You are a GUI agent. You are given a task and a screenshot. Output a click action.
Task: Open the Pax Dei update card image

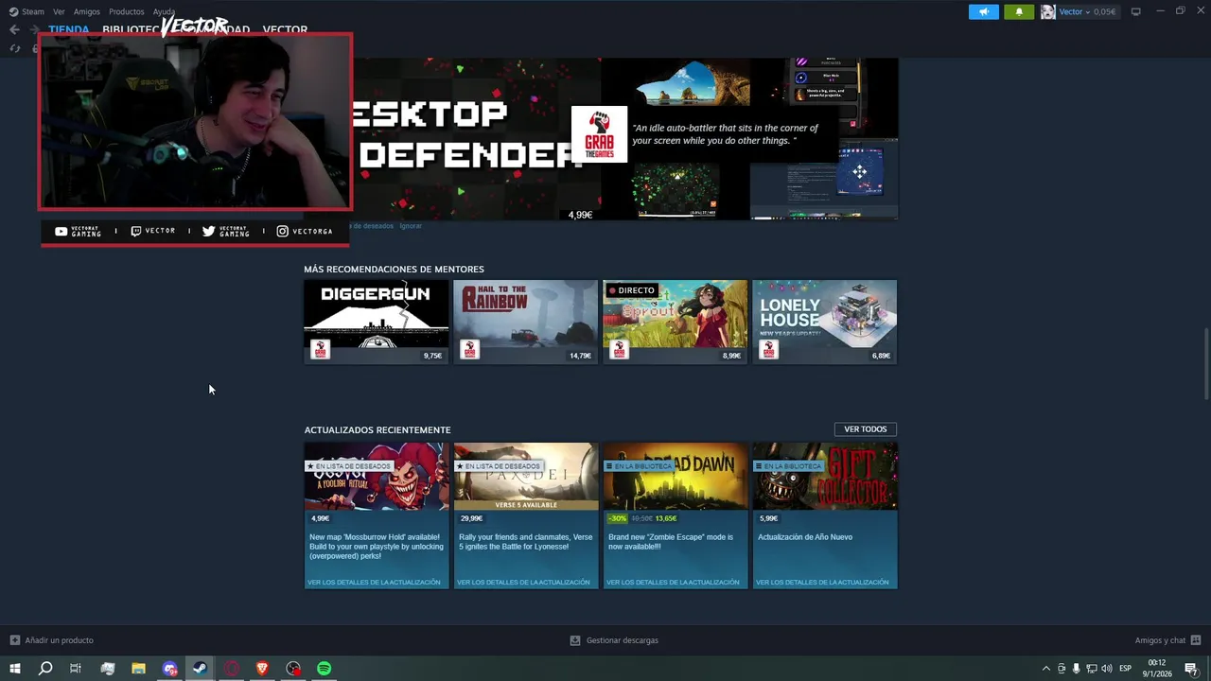coord(526,476)
